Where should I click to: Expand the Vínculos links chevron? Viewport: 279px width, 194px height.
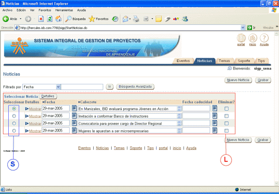[277, 26]
